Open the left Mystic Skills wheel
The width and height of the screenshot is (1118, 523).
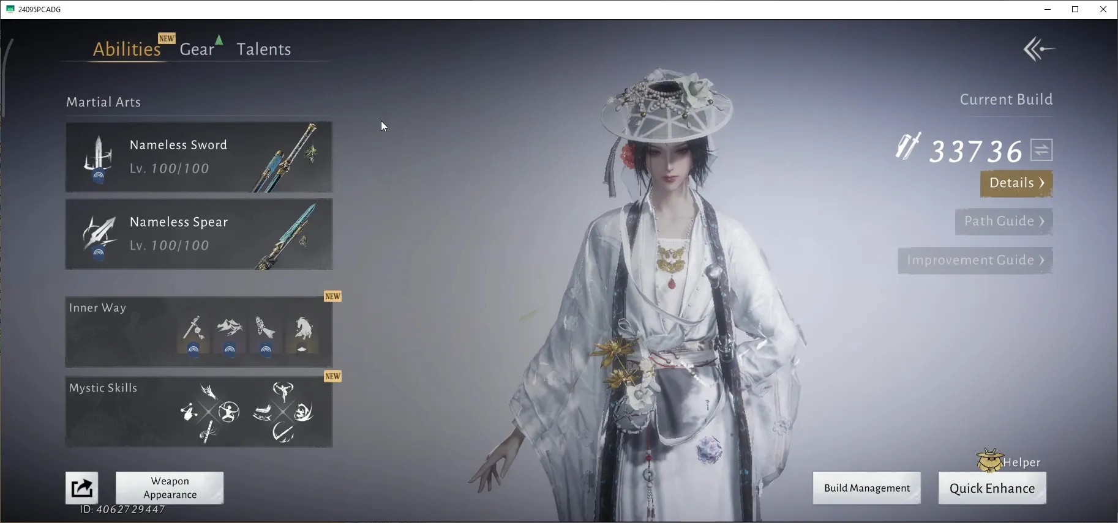click(x=210, y=412)
